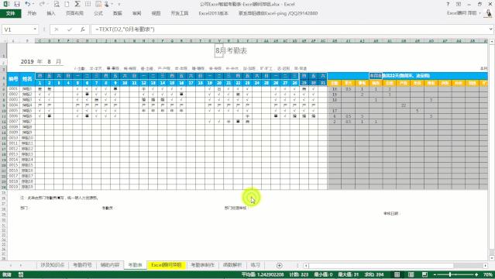Click the Save icon in quick access toolbar
Screen dimensions: 495x279
click(x=17, y=4)
